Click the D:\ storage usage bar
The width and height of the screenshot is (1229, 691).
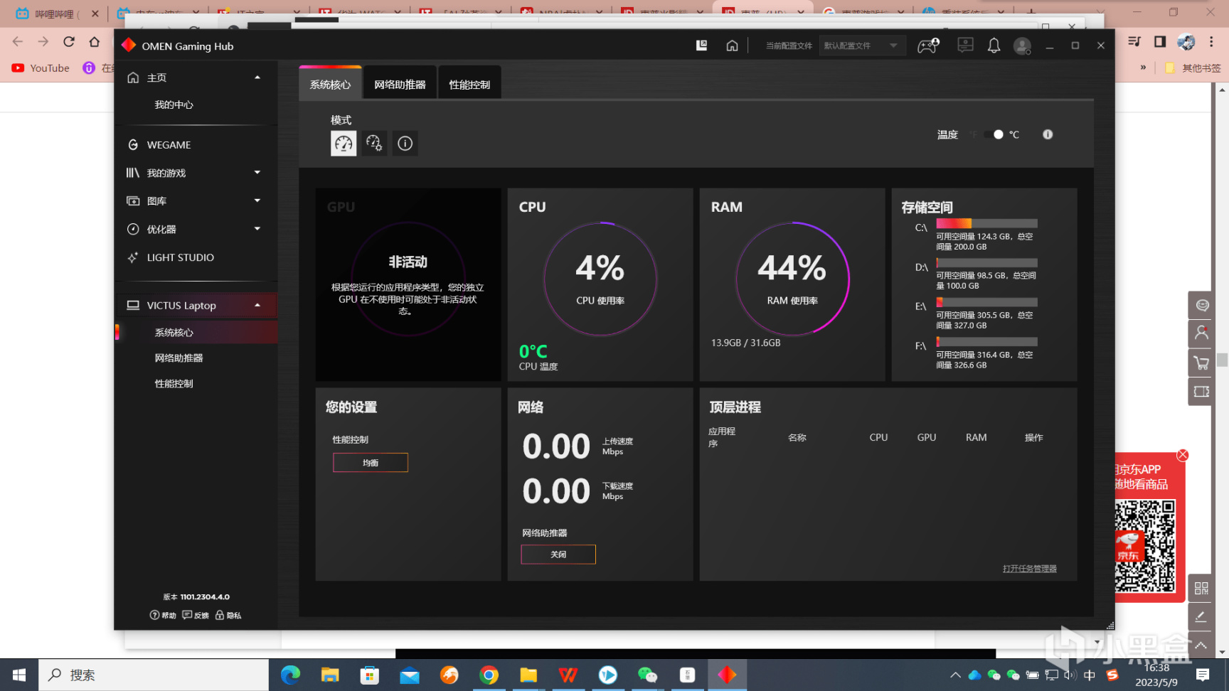pos(986,262)
